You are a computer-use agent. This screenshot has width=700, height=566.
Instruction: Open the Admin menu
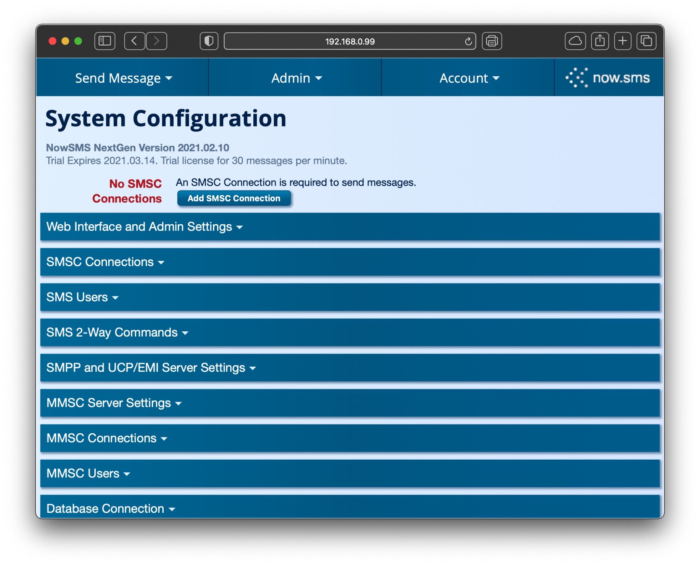295,78
